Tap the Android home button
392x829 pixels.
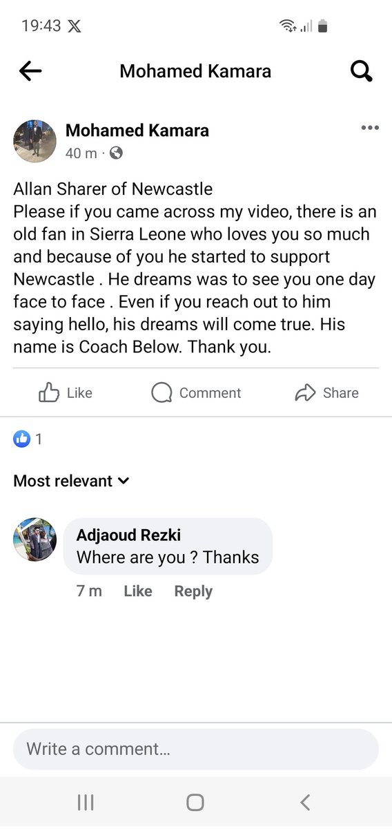coord(195,802)
